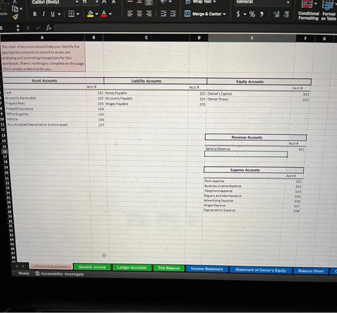This screenshot has width=337, height=313.
Task: Align text right
Action: point(149,14)
